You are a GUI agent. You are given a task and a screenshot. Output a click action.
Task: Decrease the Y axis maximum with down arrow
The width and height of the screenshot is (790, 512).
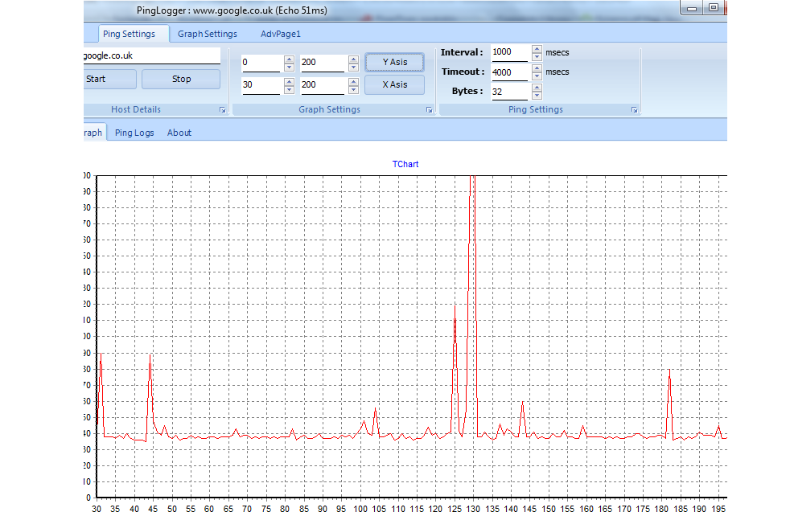354,67
